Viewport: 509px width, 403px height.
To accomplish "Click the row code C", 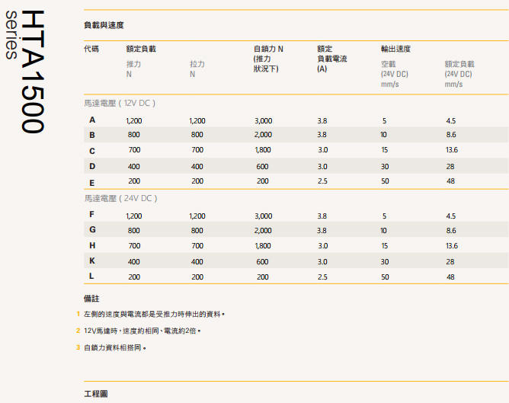I will [92, 151].
